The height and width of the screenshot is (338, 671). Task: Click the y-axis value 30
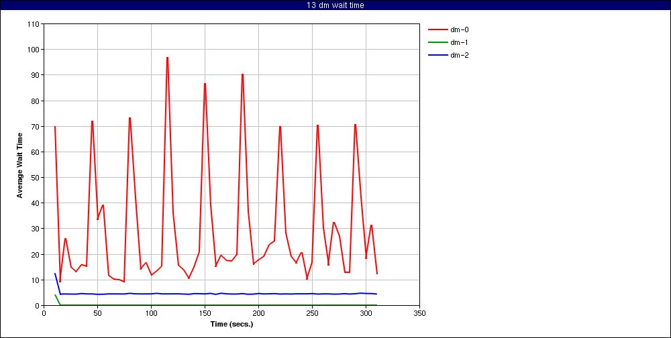[36, 229]
